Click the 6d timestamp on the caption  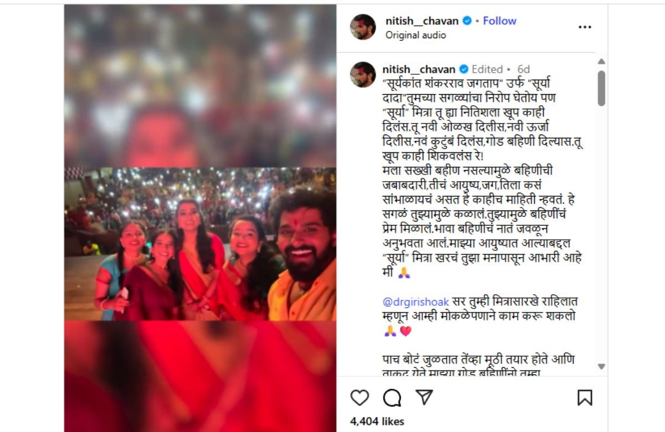coord(523,69)
